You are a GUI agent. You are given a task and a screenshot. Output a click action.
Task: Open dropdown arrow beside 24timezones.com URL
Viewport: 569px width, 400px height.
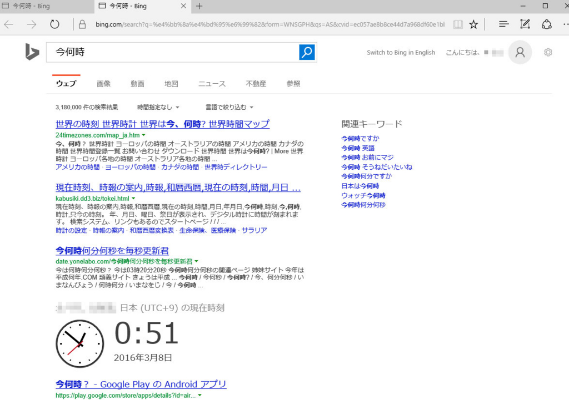pos(143,135)
